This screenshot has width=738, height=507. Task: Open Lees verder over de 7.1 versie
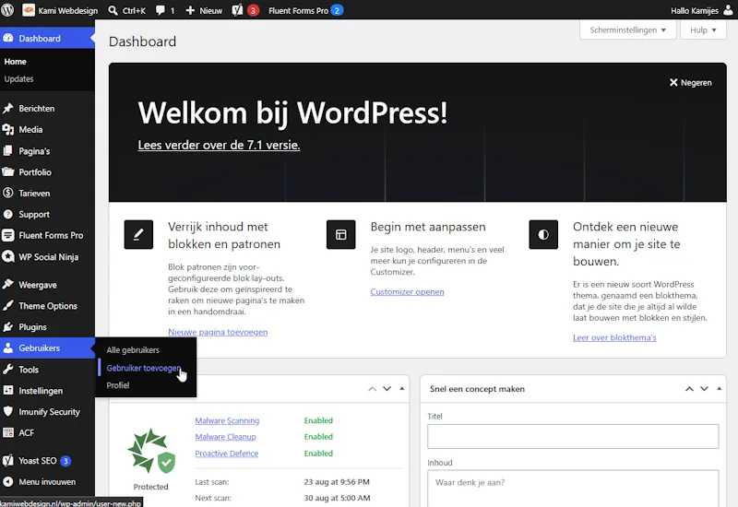[x=219, y=145]
